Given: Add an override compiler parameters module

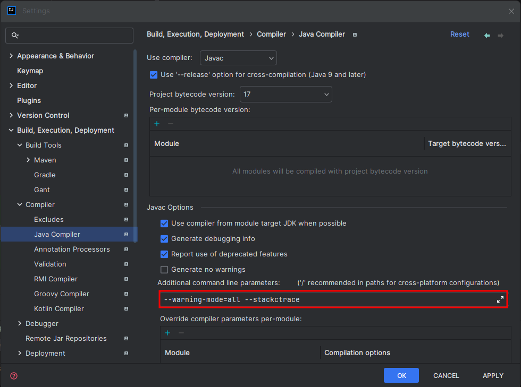Looking at the screenshot, I should pos(167,333).
